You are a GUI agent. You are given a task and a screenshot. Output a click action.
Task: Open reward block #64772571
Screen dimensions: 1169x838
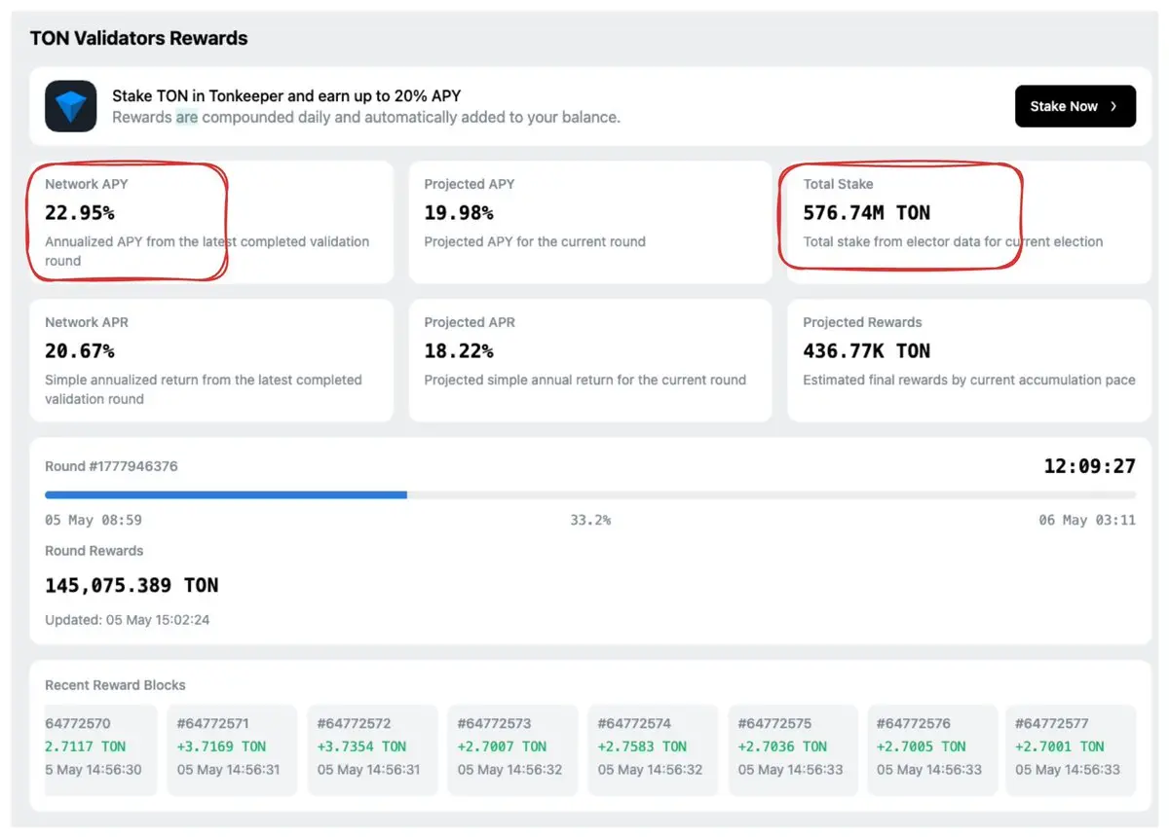tap(232, 750)
